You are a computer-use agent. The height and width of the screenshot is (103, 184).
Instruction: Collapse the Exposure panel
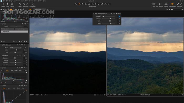(1, 55)
